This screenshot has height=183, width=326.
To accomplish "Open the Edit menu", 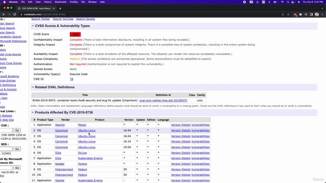I will (30, 2).
